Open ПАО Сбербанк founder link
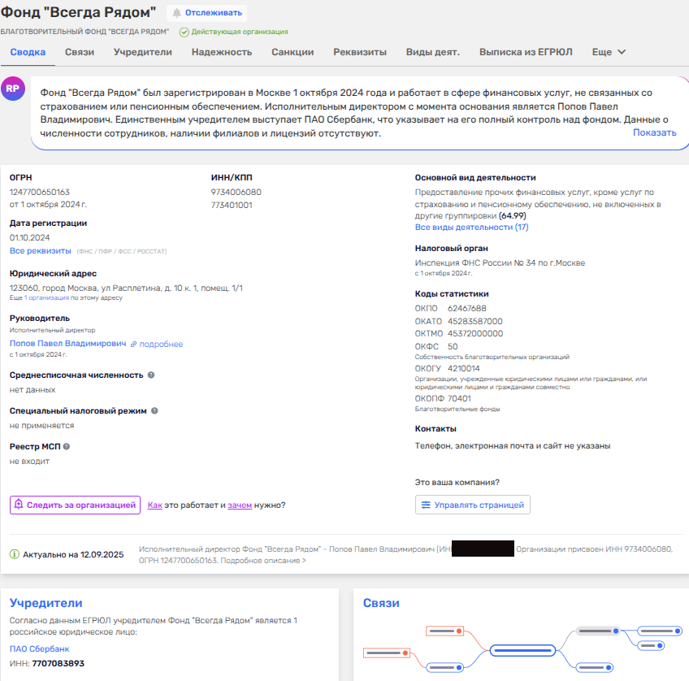Screen dimensions: 689x681 click(39, 648)
